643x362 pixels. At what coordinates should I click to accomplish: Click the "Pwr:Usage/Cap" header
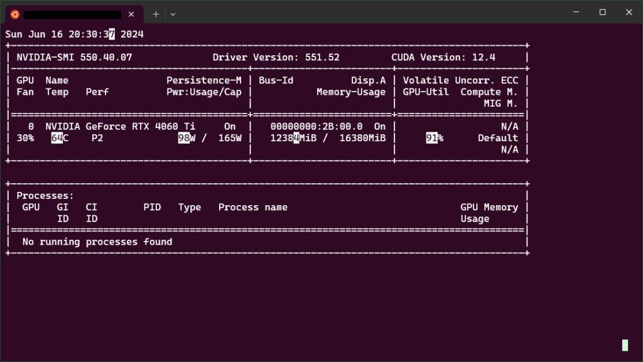[204, 92]
